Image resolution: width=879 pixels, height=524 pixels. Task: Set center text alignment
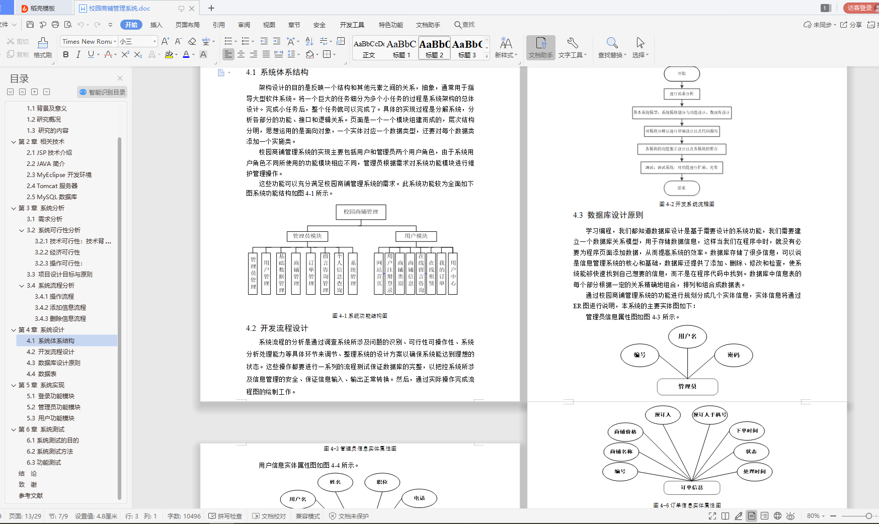(x=241, y=54)
